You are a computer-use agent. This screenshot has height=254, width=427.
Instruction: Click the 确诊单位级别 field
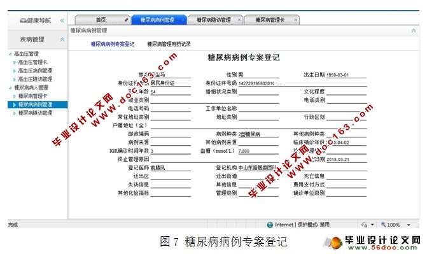[x=346, y=193]
